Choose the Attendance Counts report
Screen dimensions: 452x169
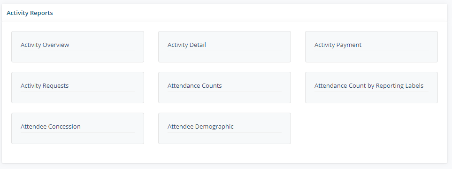click(224, 87)
